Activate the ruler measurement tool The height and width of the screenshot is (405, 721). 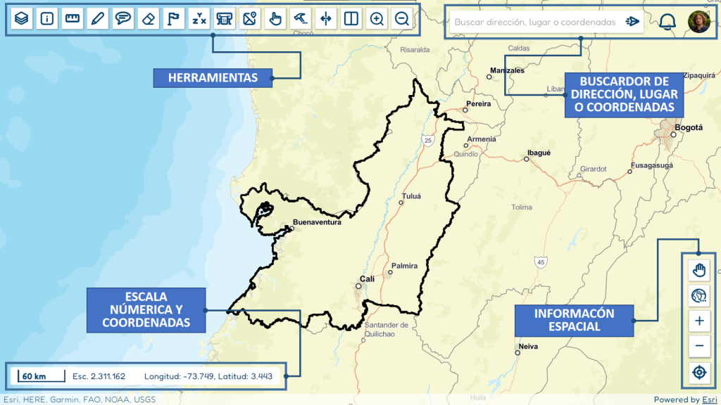(x=73, y=19)
